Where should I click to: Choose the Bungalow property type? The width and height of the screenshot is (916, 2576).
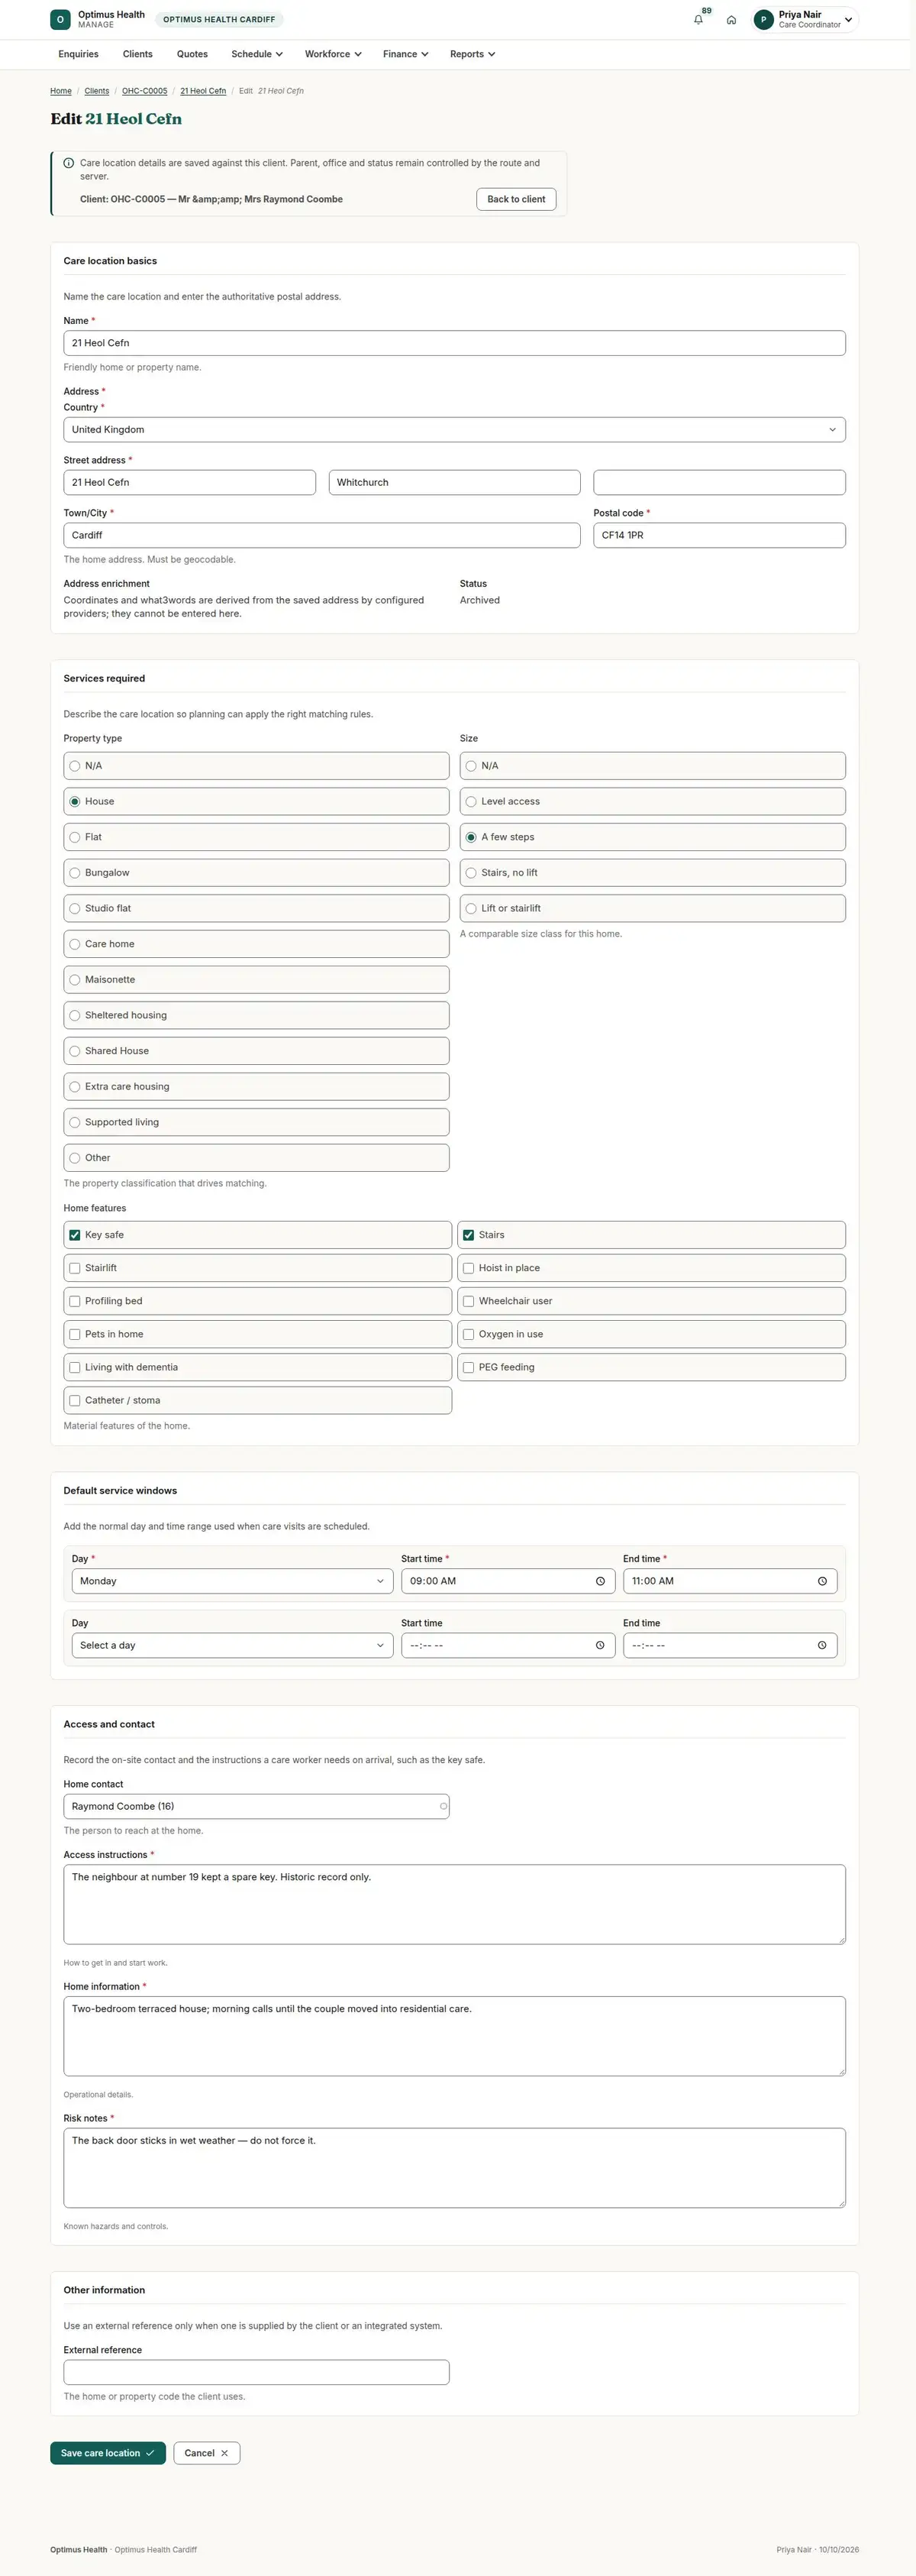click(256, 873)
